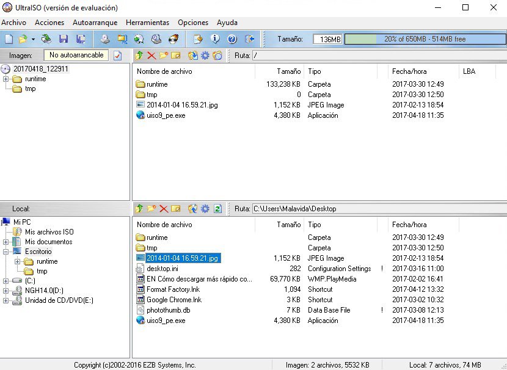Go up one folder in image pane toolbar

(x=139, y=56)
